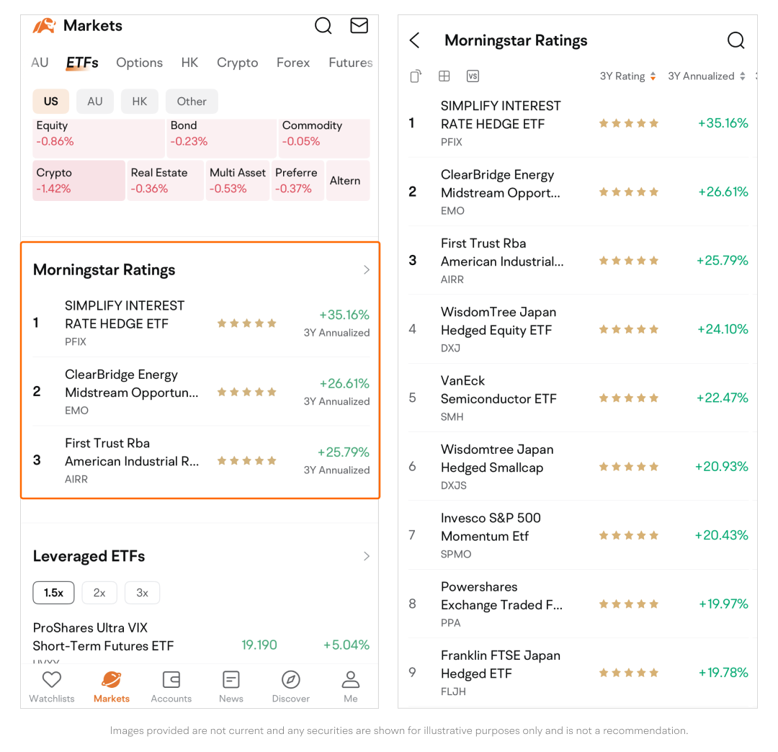
Task: Select the 2x leverage filter
Action: tap(99, 593)
